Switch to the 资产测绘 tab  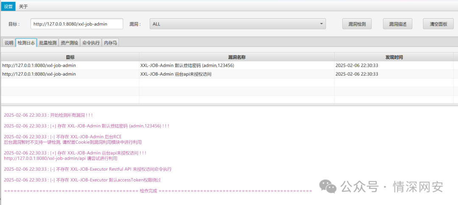70,43
